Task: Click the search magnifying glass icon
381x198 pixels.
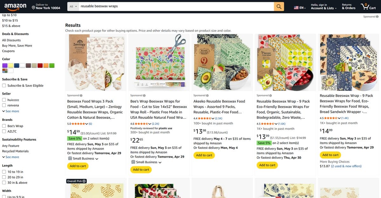Action: pyautogui.click(x=279, y=6)
